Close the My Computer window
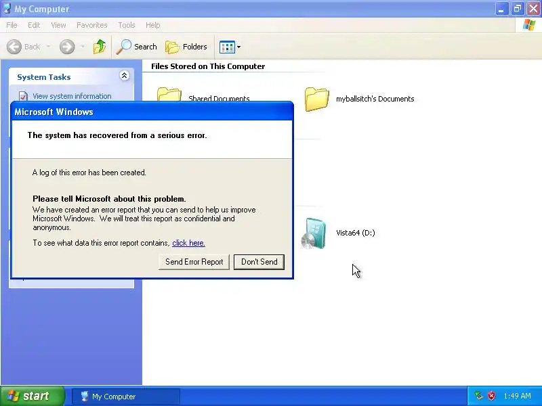Viewport: 542px width, 406px height. click(x=533, y=9)
